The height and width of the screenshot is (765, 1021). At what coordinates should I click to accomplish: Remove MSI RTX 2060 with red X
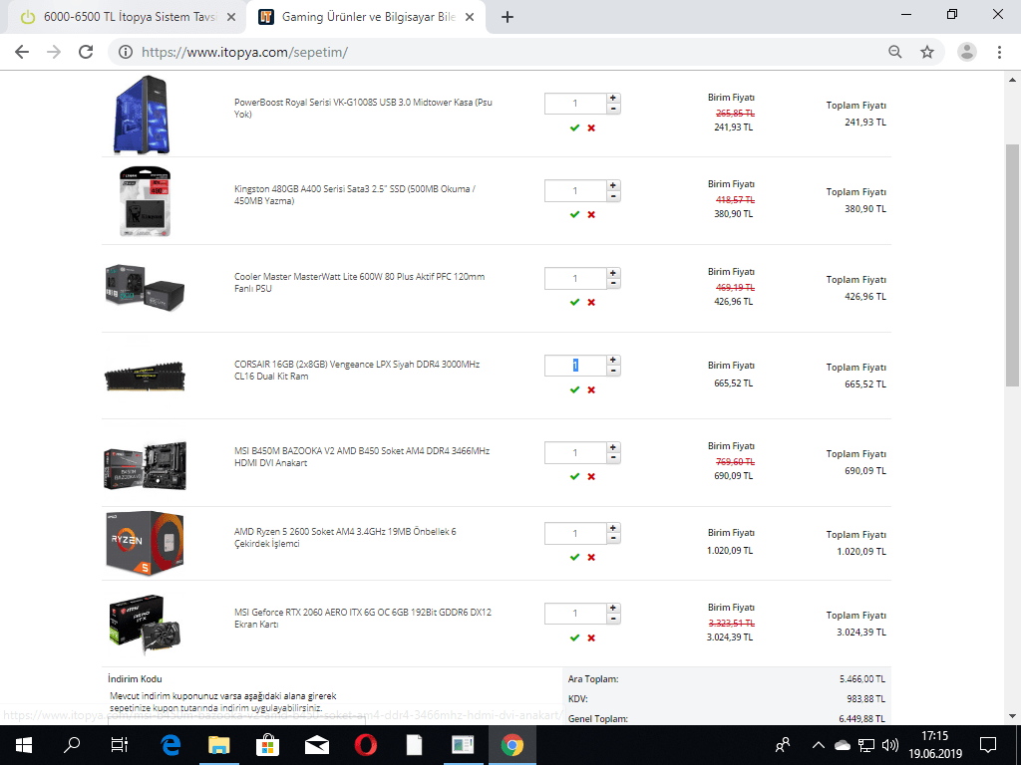point(591,638)
